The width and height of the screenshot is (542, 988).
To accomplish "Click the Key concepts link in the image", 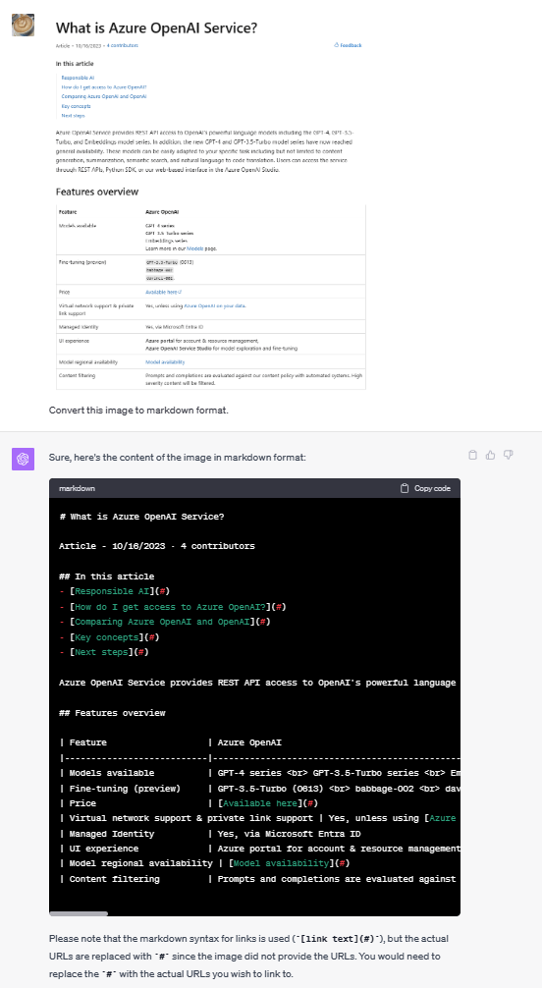I will pyautogui.click(x=77, y=106).
